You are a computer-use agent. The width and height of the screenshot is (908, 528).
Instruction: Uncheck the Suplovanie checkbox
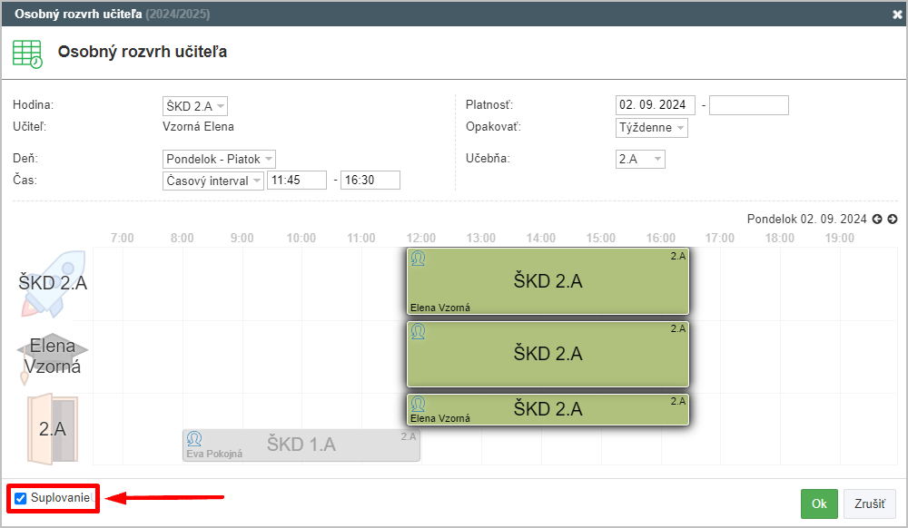coord(21,498)
